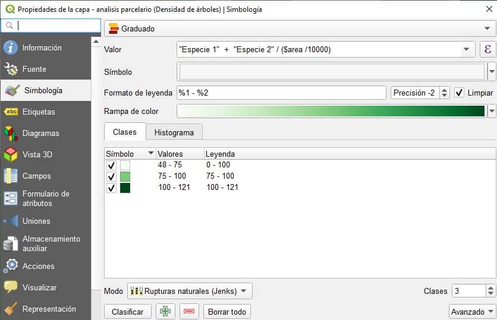Screen dimensions: 497x320
Task: Adjust the Clases count spinner
Action: (490, 290)
